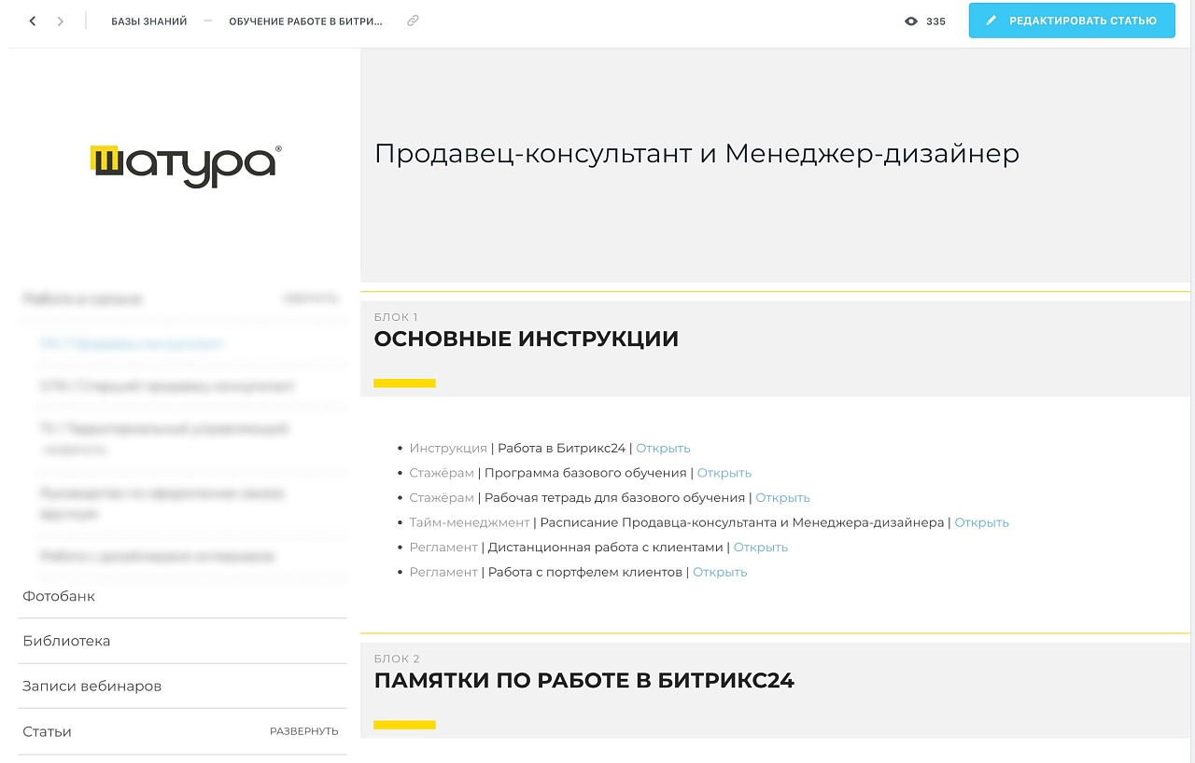Screen dimensions: 1195x763
Task: Click the forward arrow navigation icon
Action: tap(61, 21)
